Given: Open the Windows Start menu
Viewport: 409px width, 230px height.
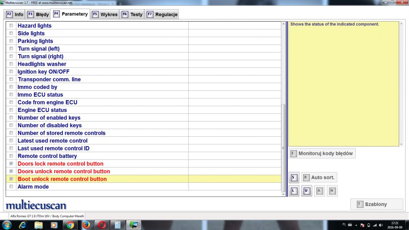Looking at the screenshot, I should 7,225.
